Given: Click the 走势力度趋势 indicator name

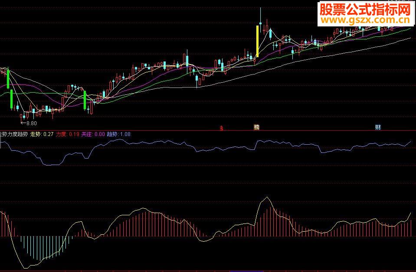Looking at the screenshot, I should coord(13,134).
